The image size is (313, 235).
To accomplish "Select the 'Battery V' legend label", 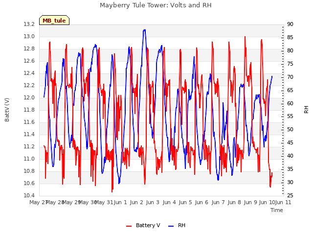I will (148, 225).
